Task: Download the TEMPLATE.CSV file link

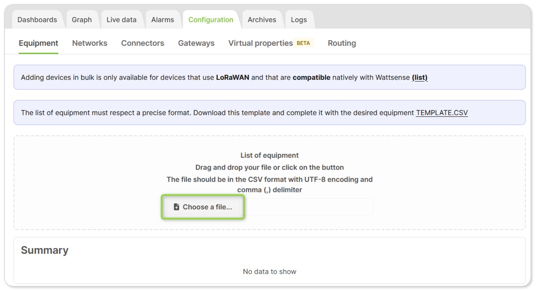Action: (442, 113)
